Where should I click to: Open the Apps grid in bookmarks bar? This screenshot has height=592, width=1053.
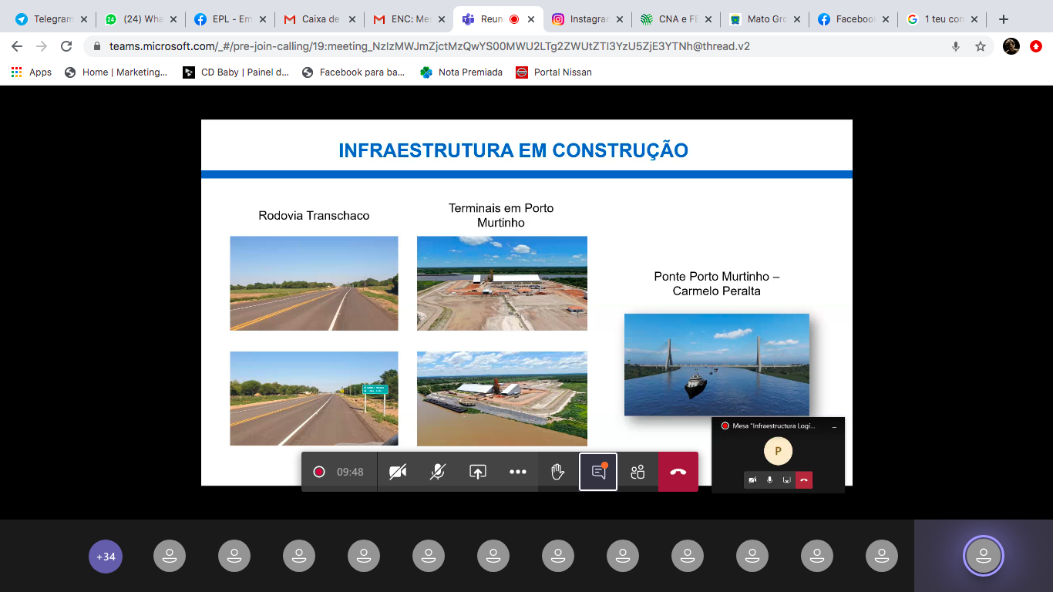point(32,72)
